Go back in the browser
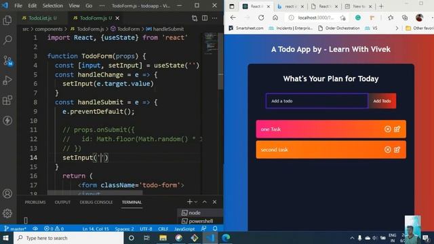The image size is (434, 244). pos(233,18)
